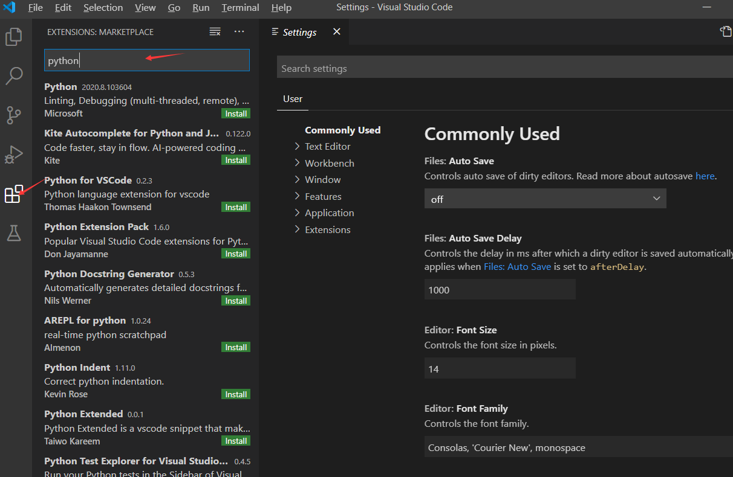Click the extensions search box with python
733x477 pixels.
point(147,60)
